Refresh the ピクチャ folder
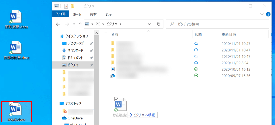The image size is (275, 125). click(x=159, y=24)
